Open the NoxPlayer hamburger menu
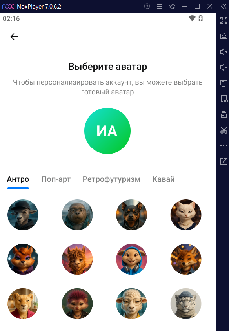This screenshot has height=331, width=229. (160, 7)
